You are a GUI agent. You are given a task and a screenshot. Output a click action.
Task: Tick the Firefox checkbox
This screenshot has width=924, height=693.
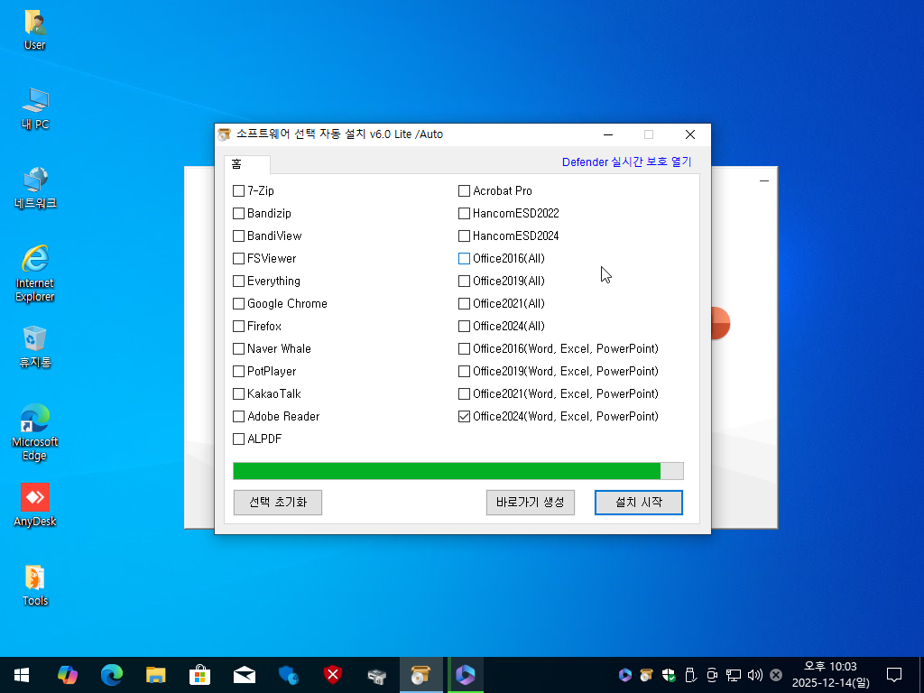tap(238, 327)
